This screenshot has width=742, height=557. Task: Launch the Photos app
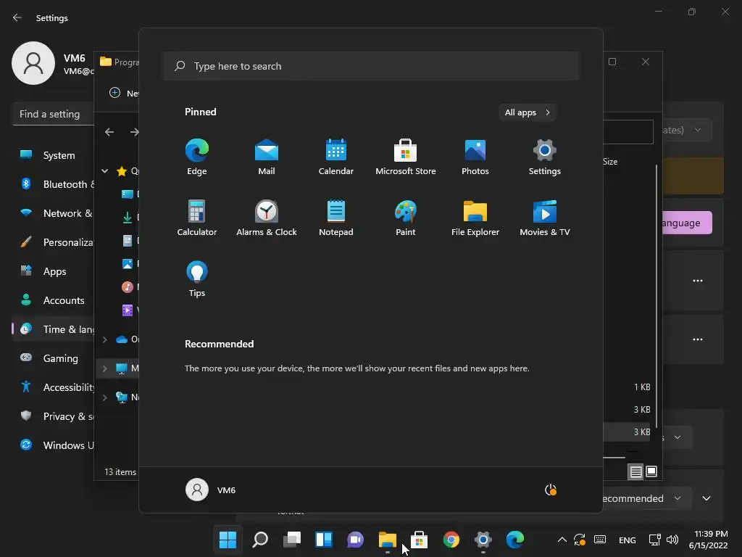click(475, 157)
